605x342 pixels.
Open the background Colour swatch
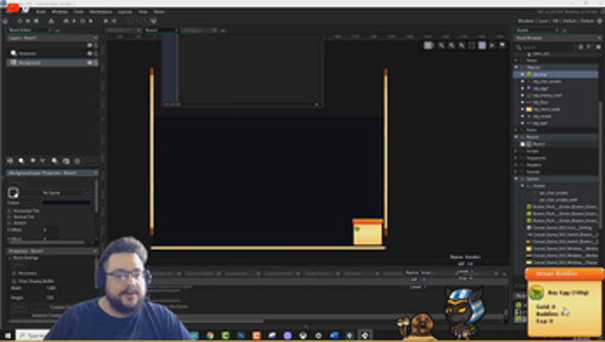(x=66, y=202)
